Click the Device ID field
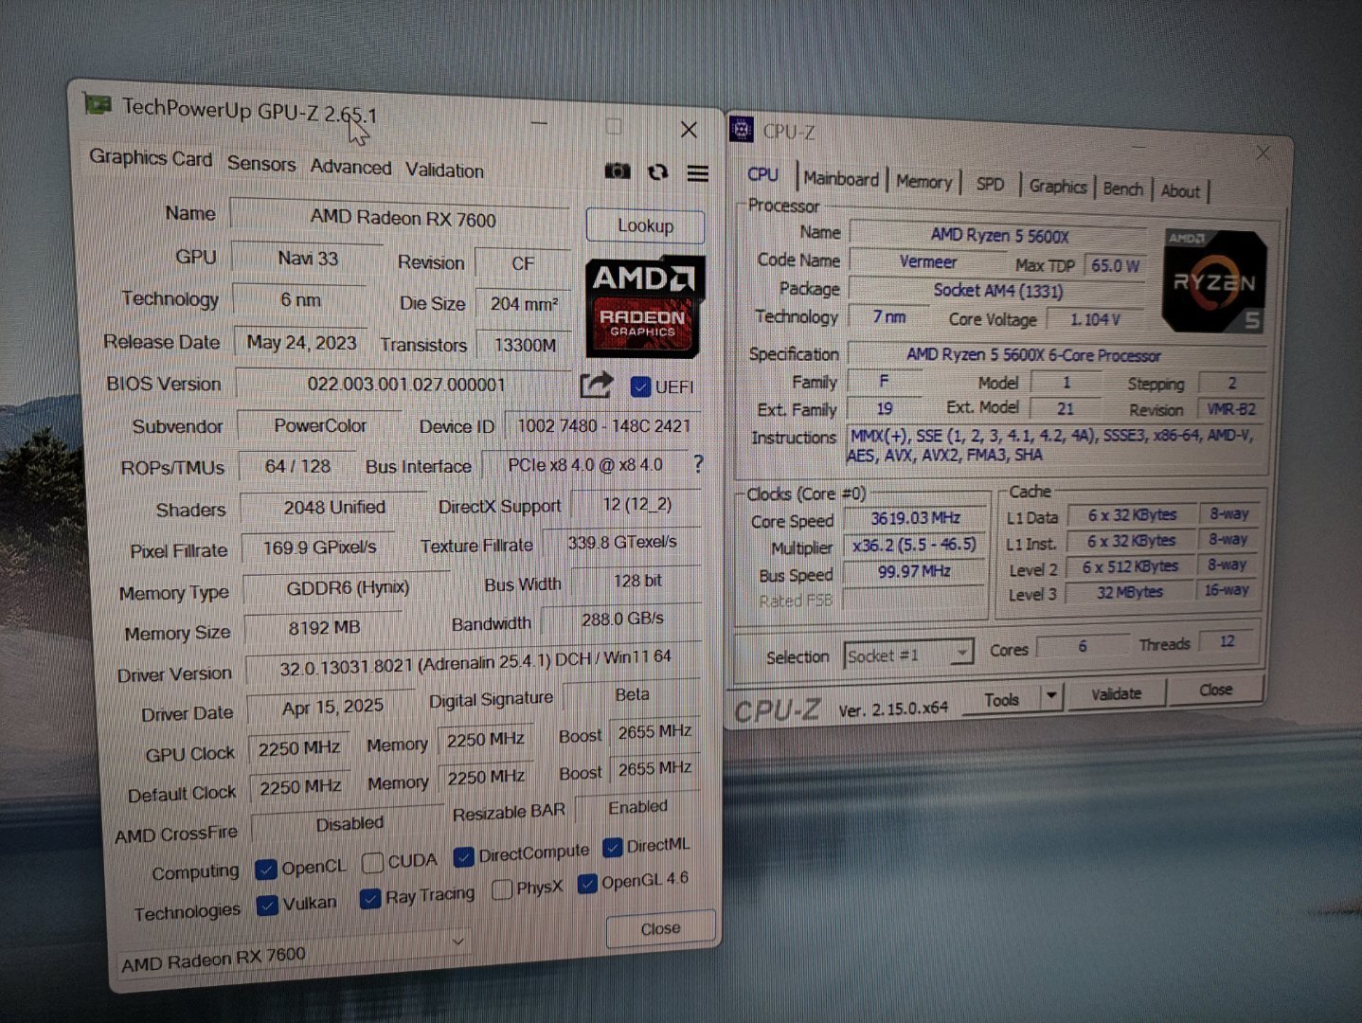 coord(603,426)
